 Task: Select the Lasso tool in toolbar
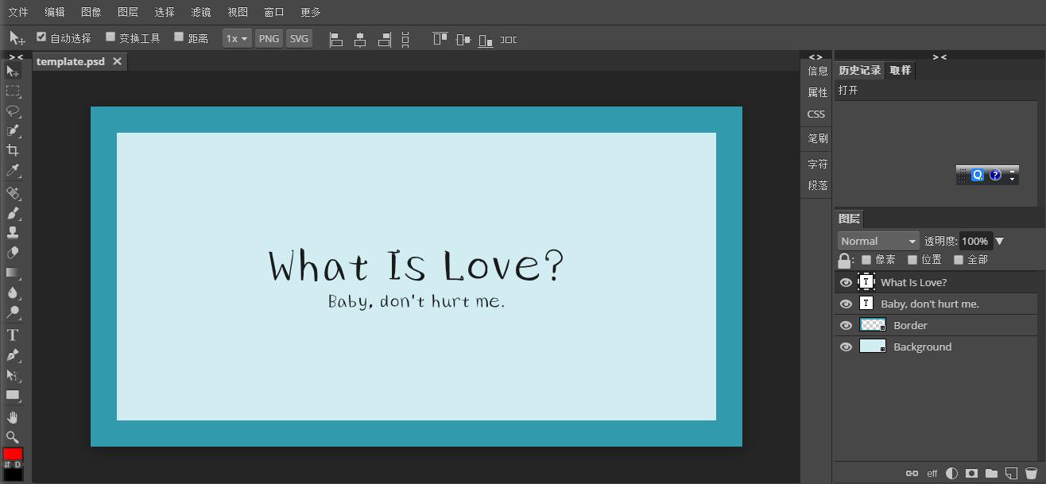tap(13, 110)
